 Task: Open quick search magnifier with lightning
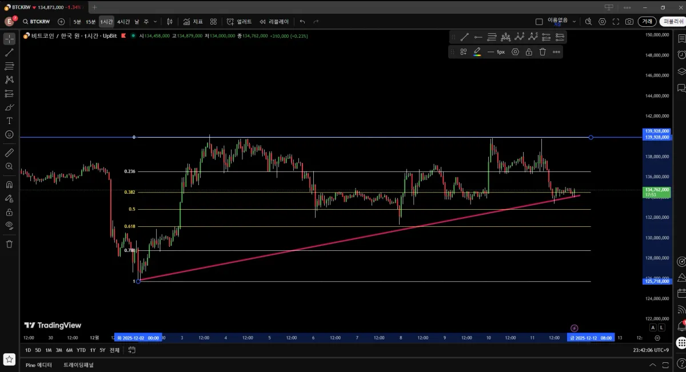[x=588, y=22]
